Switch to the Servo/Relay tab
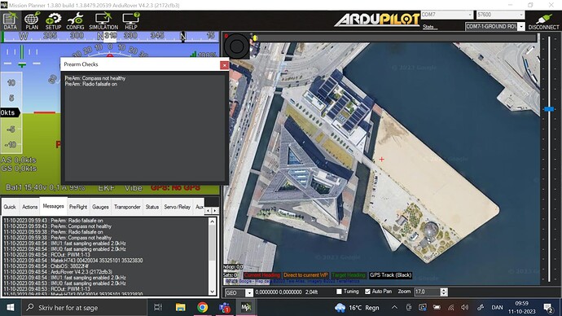 pyautogui.click(x=177, y=207)
